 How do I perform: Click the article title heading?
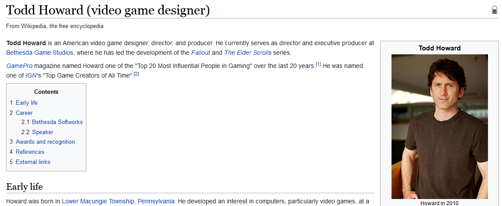[108, 10]
